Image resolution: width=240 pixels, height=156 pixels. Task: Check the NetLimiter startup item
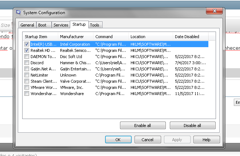[x=27, y=75]
